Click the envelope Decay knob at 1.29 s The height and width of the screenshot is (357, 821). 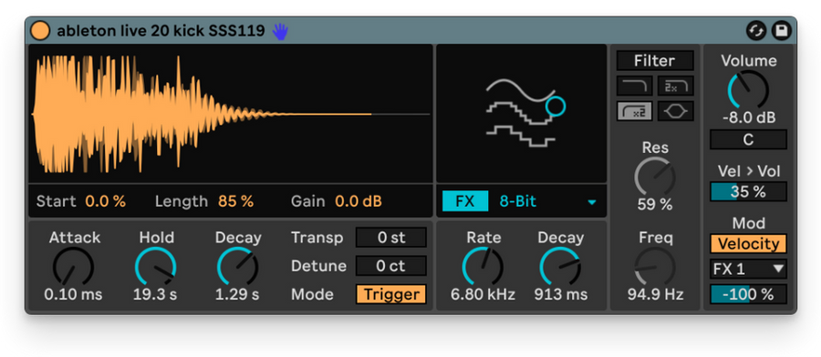(238, 267)
